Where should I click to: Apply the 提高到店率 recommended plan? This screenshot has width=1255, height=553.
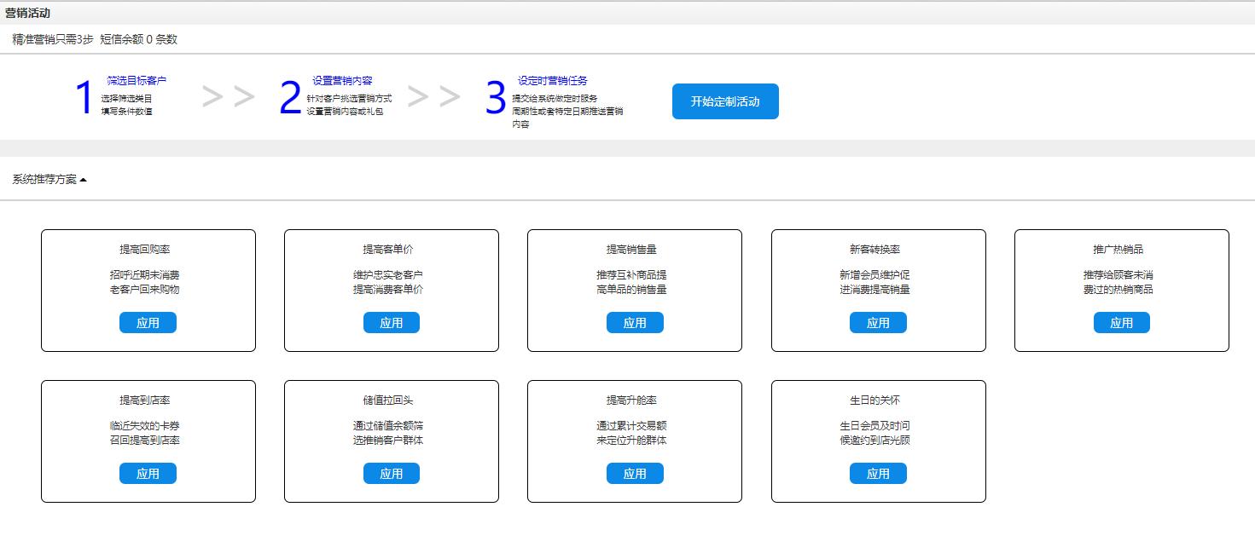pos(148,473)
